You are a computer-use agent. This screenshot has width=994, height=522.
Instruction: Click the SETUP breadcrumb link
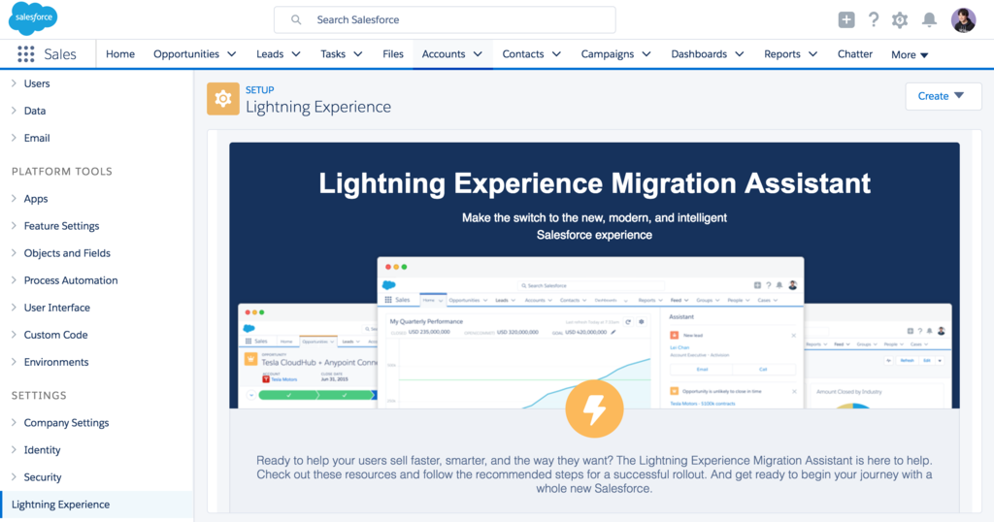pos(260,90)
